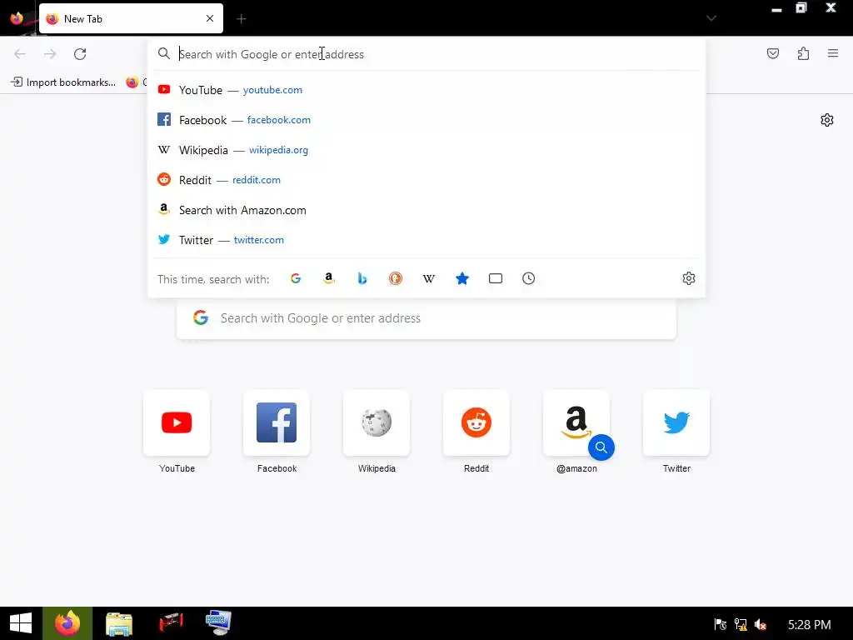The width and height of the screenshot is (853, 640).
Task: Open File Explorer from the taskbar
Action: (x=118, y=623)
